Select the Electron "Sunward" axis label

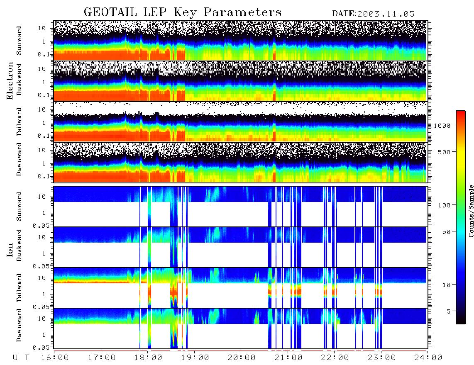pos(19,41)
